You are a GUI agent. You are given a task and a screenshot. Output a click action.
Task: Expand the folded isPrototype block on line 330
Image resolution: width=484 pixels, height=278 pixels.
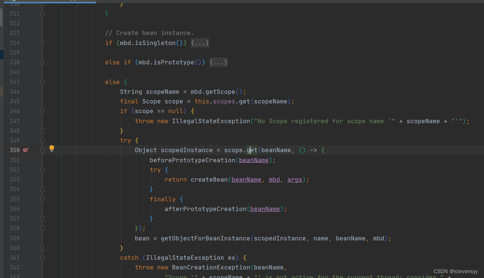pyautogui.click(x=42, y=63)
